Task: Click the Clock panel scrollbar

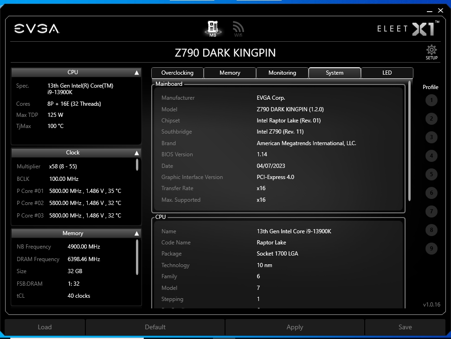Action: [137, 165]
